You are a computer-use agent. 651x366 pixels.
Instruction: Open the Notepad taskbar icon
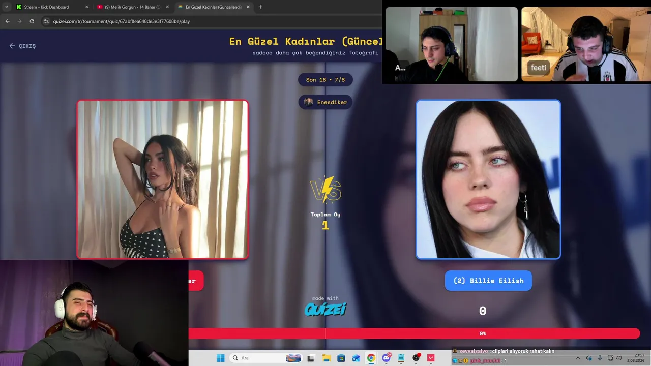tap(401, 358)
